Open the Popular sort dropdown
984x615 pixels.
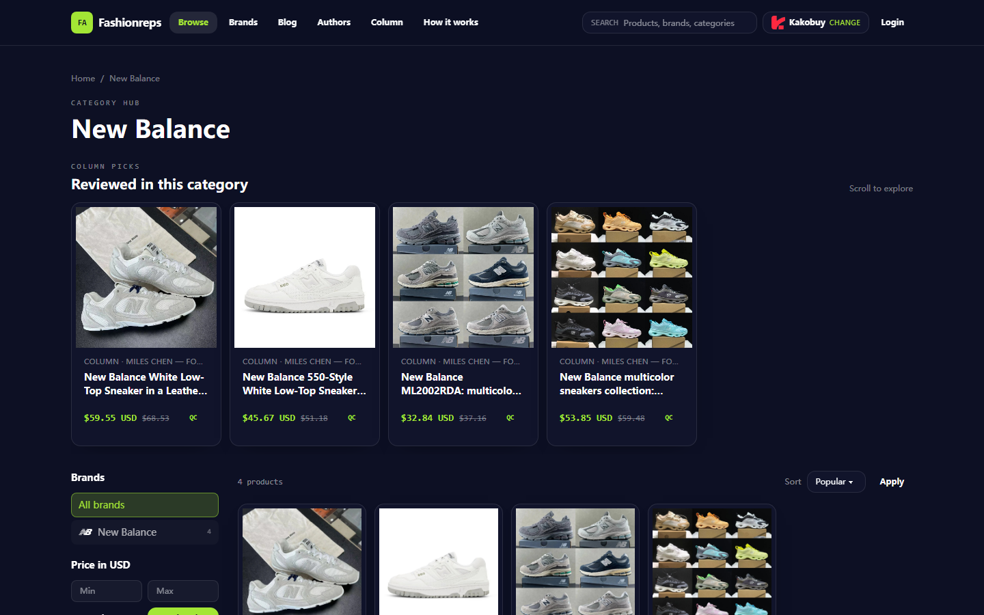click(x=836, y=482)
